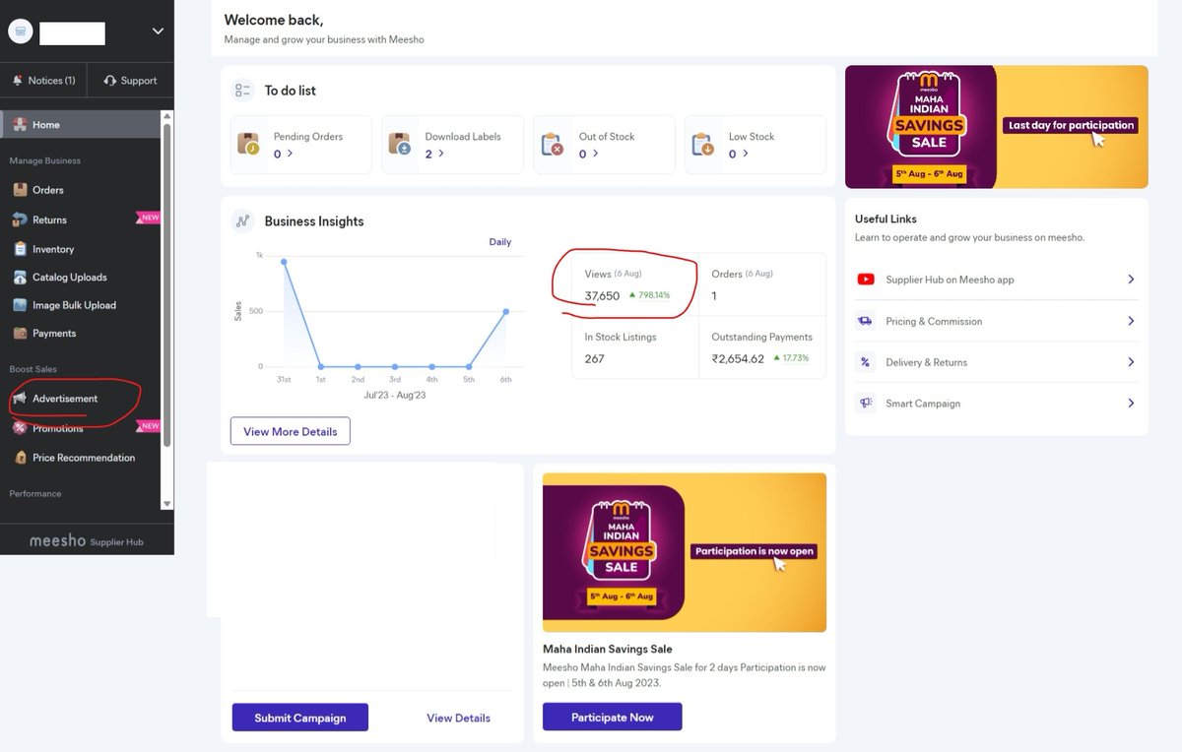1182x752 pixels.
Task: Click the In Stock Listings 267 metric
Action: coord(635,347)
